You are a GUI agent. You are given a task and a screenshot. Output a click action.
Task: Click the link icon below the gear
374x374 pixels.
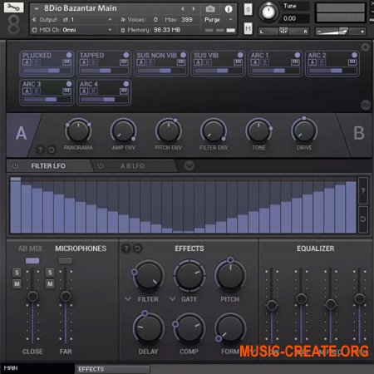pyautogui.click(x=366, y=105)
